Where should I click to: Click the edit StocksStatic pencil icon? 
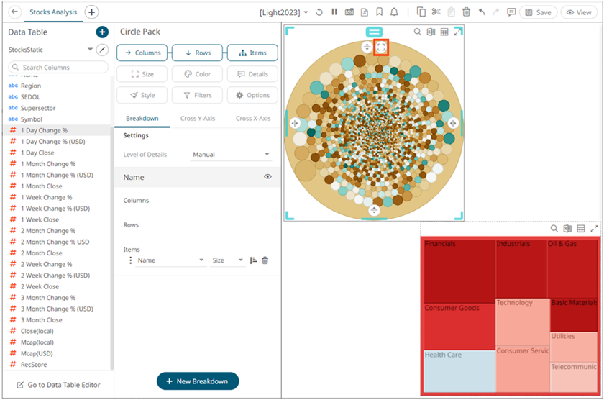point(102,50)
